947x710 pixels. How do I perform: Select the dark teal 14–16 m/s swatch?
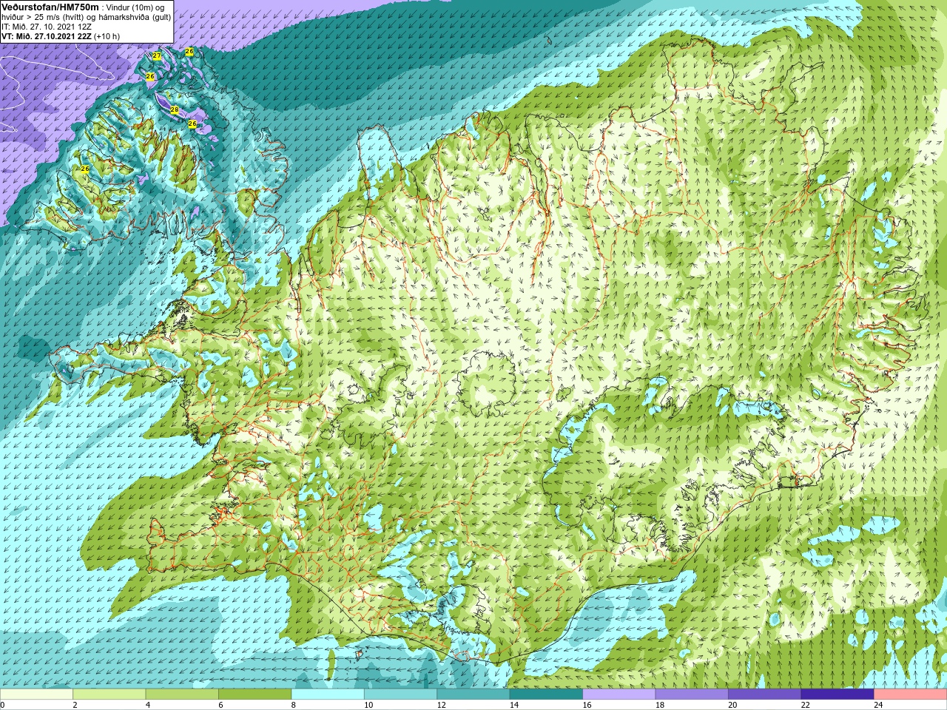pos(546,694)
